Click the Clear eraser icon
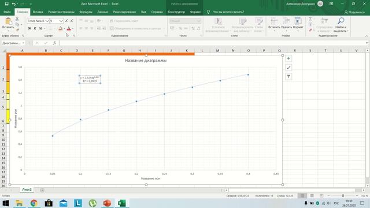The image size is (370, 208). coord(310,30)
